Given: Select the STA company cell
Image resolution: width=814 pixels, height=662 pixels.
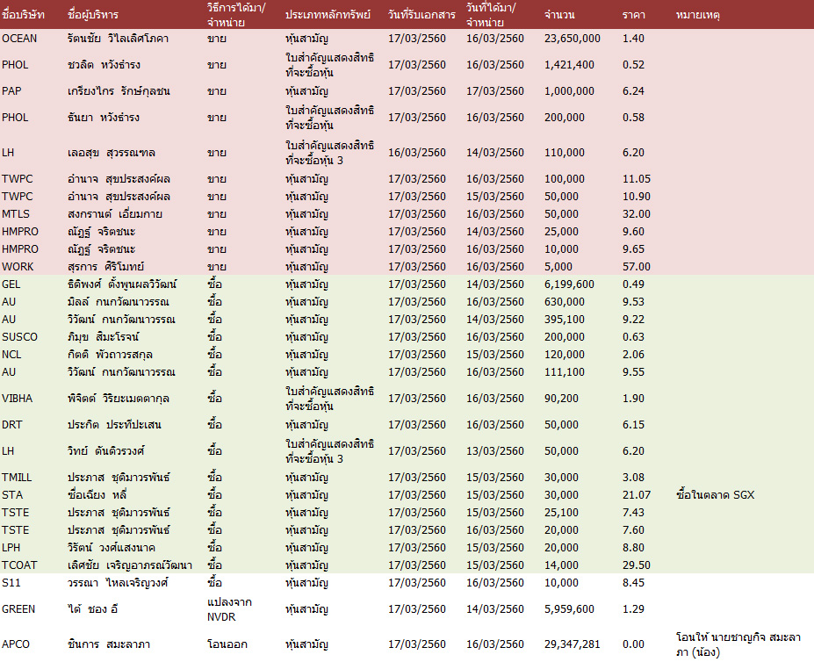Looking at the screenshot, I should pos(12,495).
